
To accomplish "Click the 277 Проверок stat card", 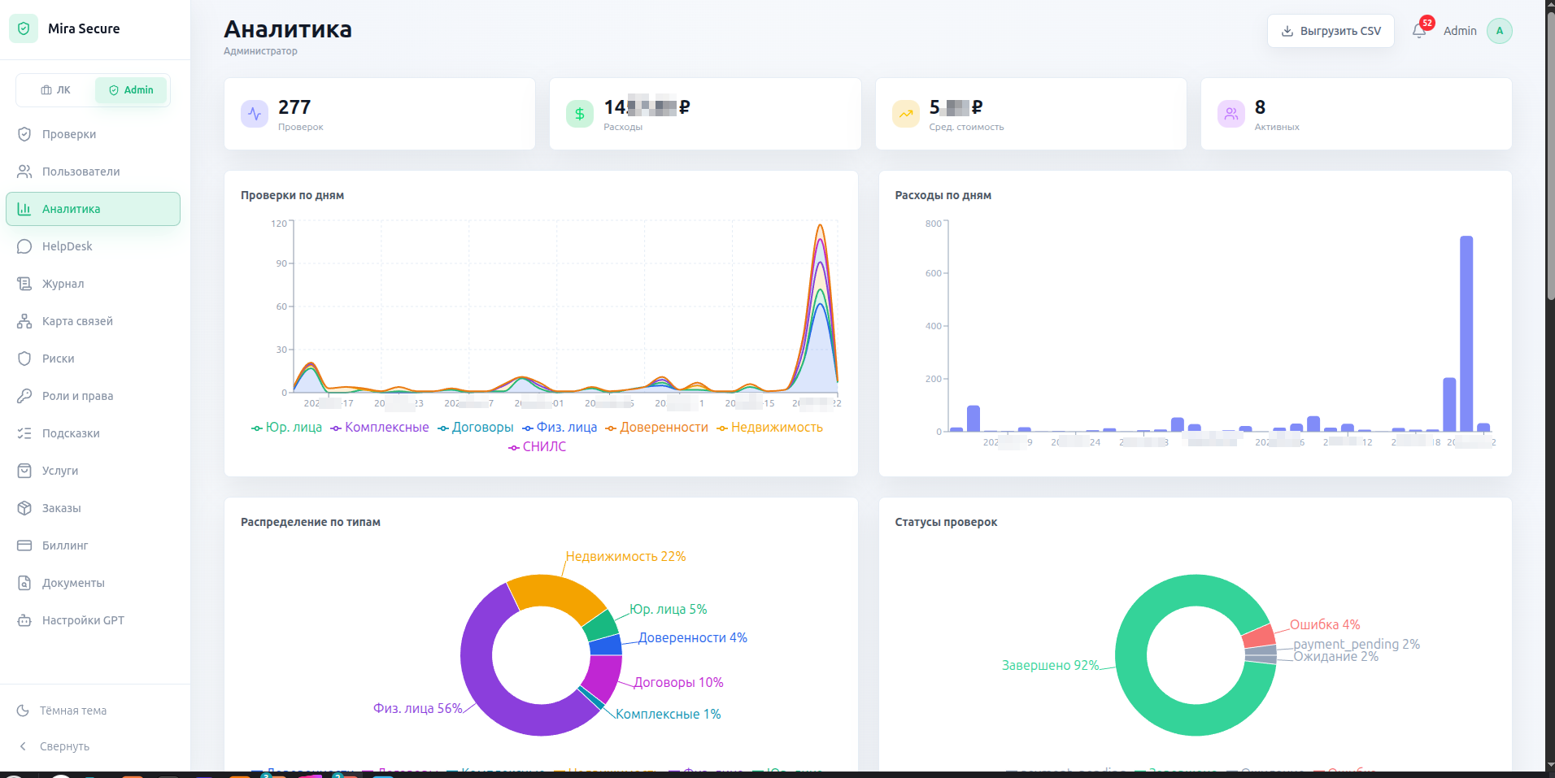I will (380, 114).
